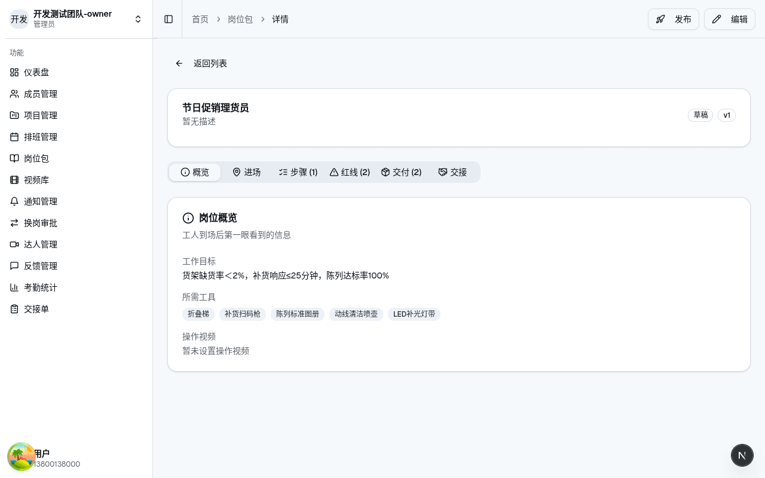Select 成员管理 in the sidebar
The height and width of the screenshot is (478, 765).
pyautogui.click(x=41, y=94)
